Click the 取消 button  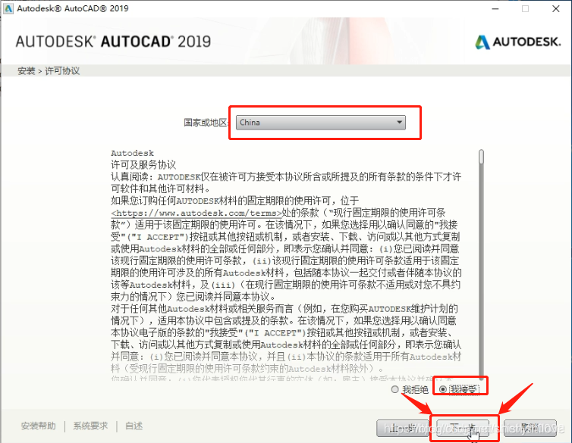pyautogui.click(x=530, y=428)
